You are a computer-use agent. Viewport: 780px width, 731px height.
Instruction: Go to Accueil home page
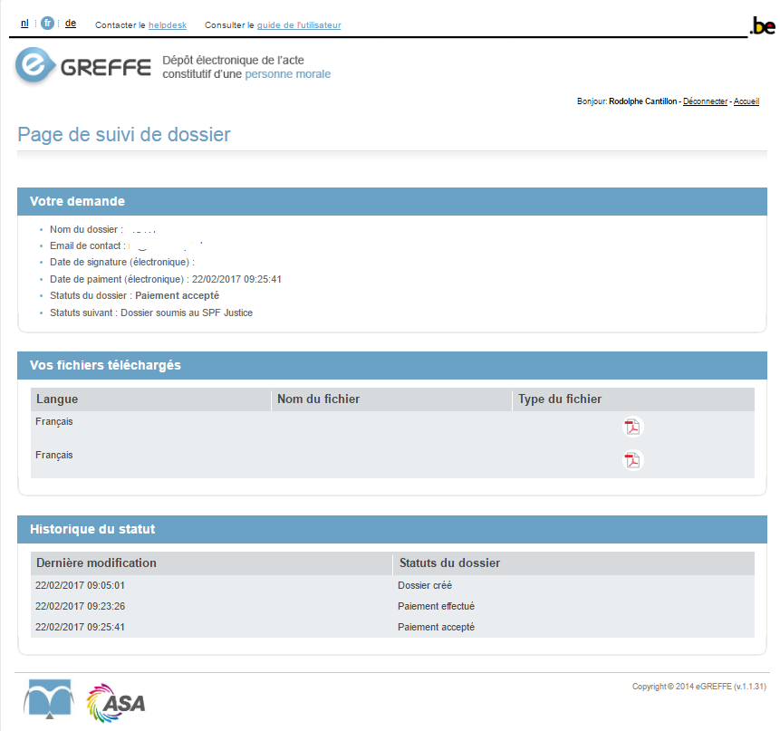pos(746,101)
